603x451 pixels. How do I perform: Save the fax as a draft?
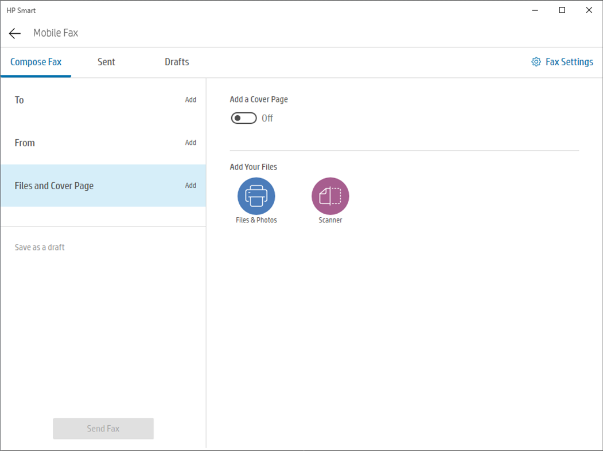pos(39,247)
